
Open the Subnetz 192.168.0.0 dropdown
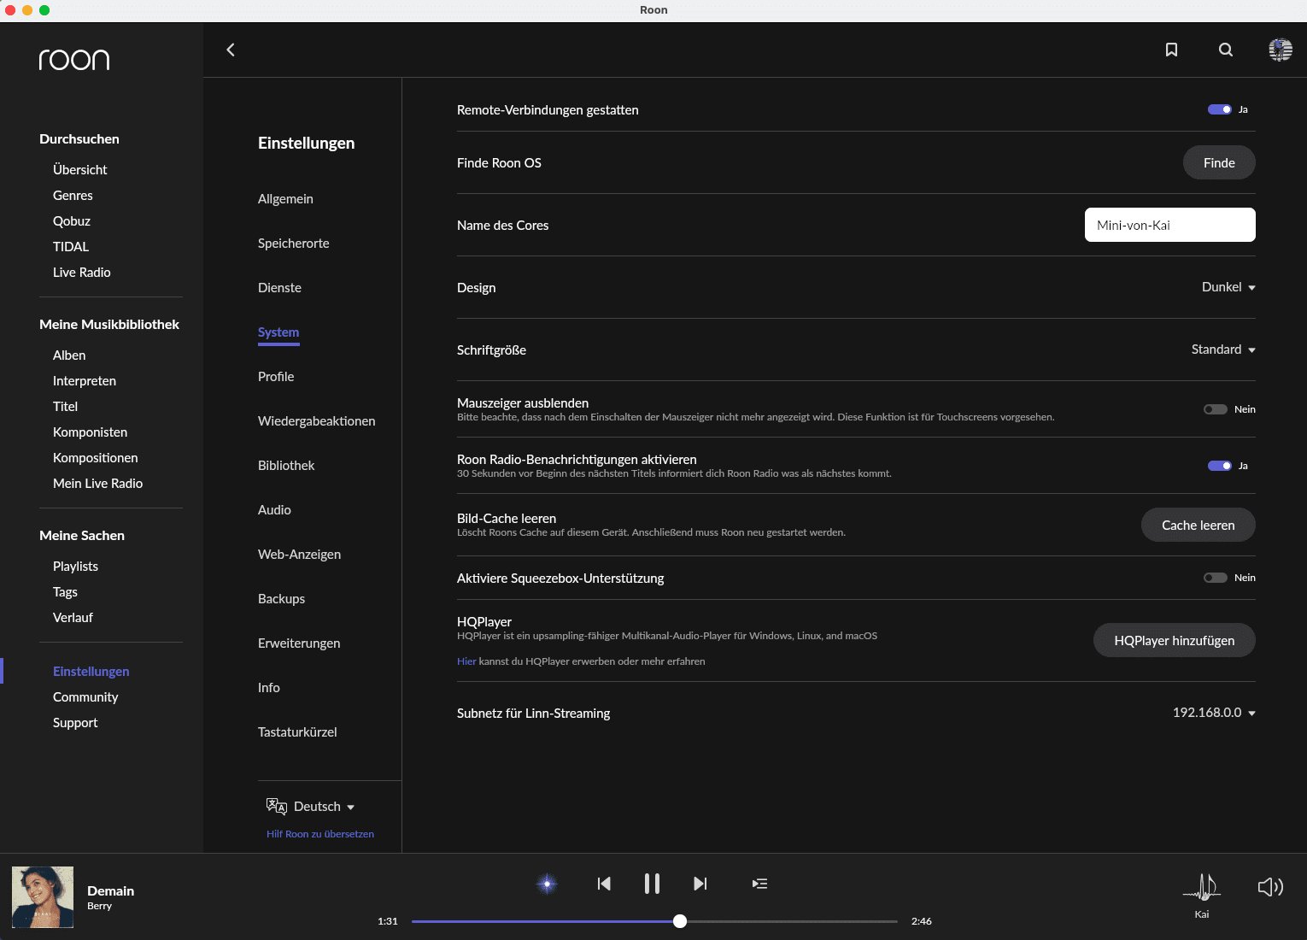(x=1214, y=713)
